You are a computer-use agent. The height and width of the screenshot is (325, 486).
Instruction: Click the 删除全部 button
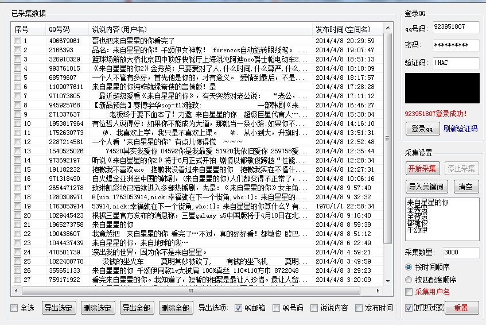[x=176, y=308]
